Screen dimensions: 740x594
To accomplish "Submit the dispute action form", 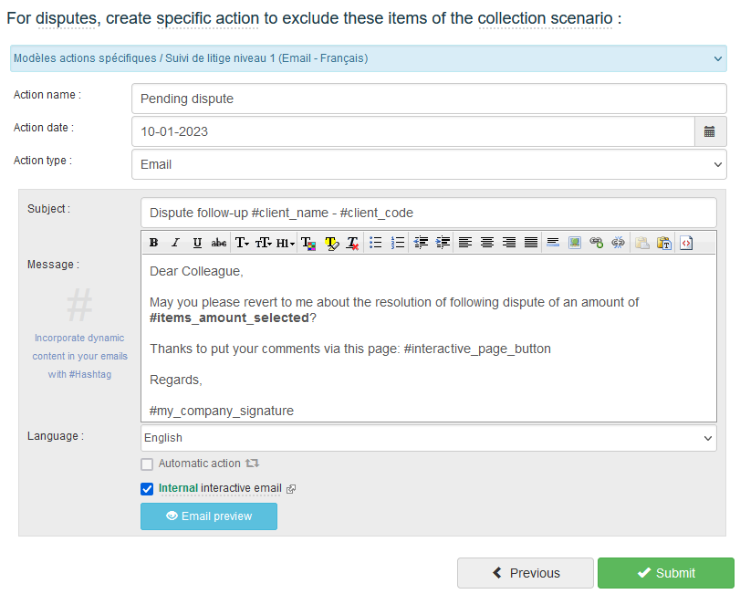I will [666, 573].
